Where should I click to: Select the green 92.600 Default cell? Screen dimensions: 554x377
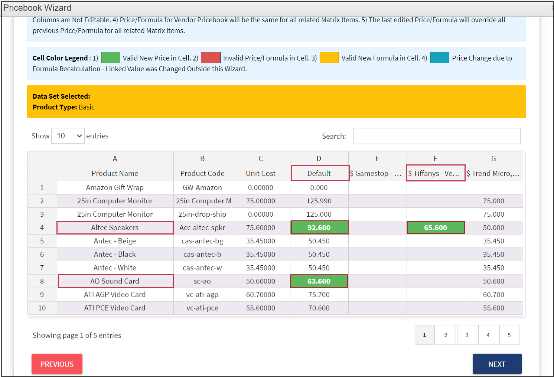click(x=319, y=227)
